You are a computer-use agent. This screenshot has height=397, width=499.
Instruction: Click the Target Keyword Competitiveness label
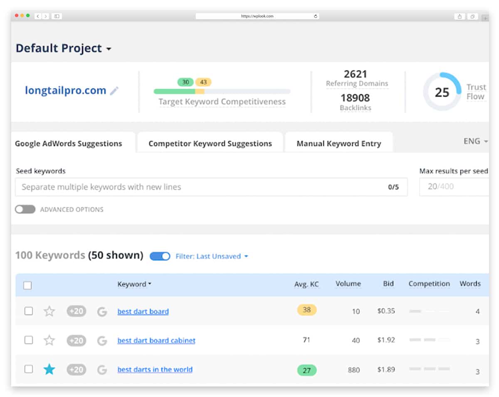(x=222, y=102)
